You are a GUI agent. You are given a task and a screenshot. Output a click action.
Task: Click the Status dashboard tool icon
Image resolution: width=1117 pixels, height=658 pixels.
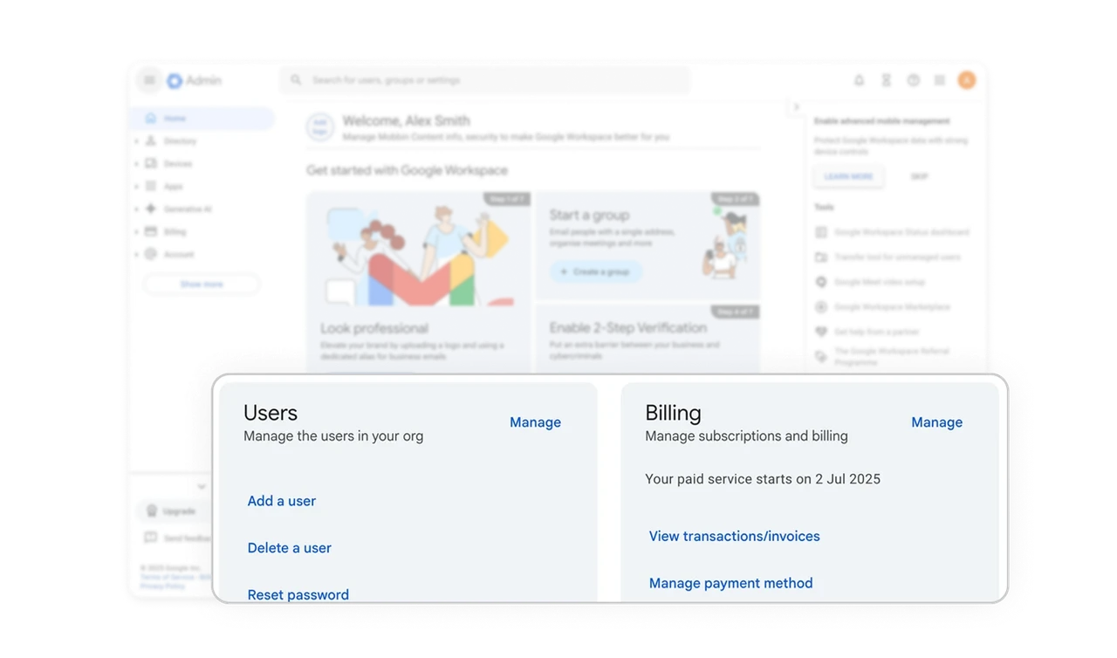[821, 232]
